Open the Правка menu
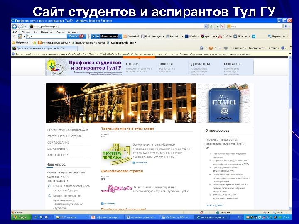 tap(26, 32)
